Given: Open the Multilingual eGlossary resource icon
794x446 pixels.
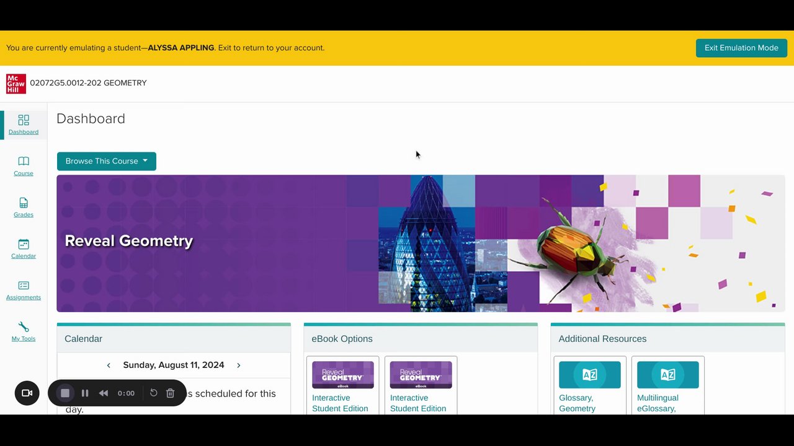Looking at the screenshot, I should [668, 375].
